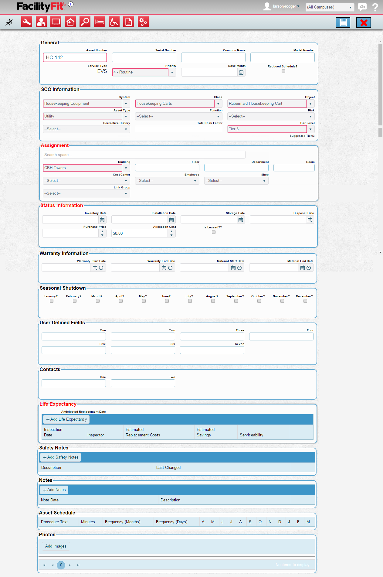Expand the Building dropdown showing CBH Towers
Screen dimensions: 383x577
click(x=126, y=168)
